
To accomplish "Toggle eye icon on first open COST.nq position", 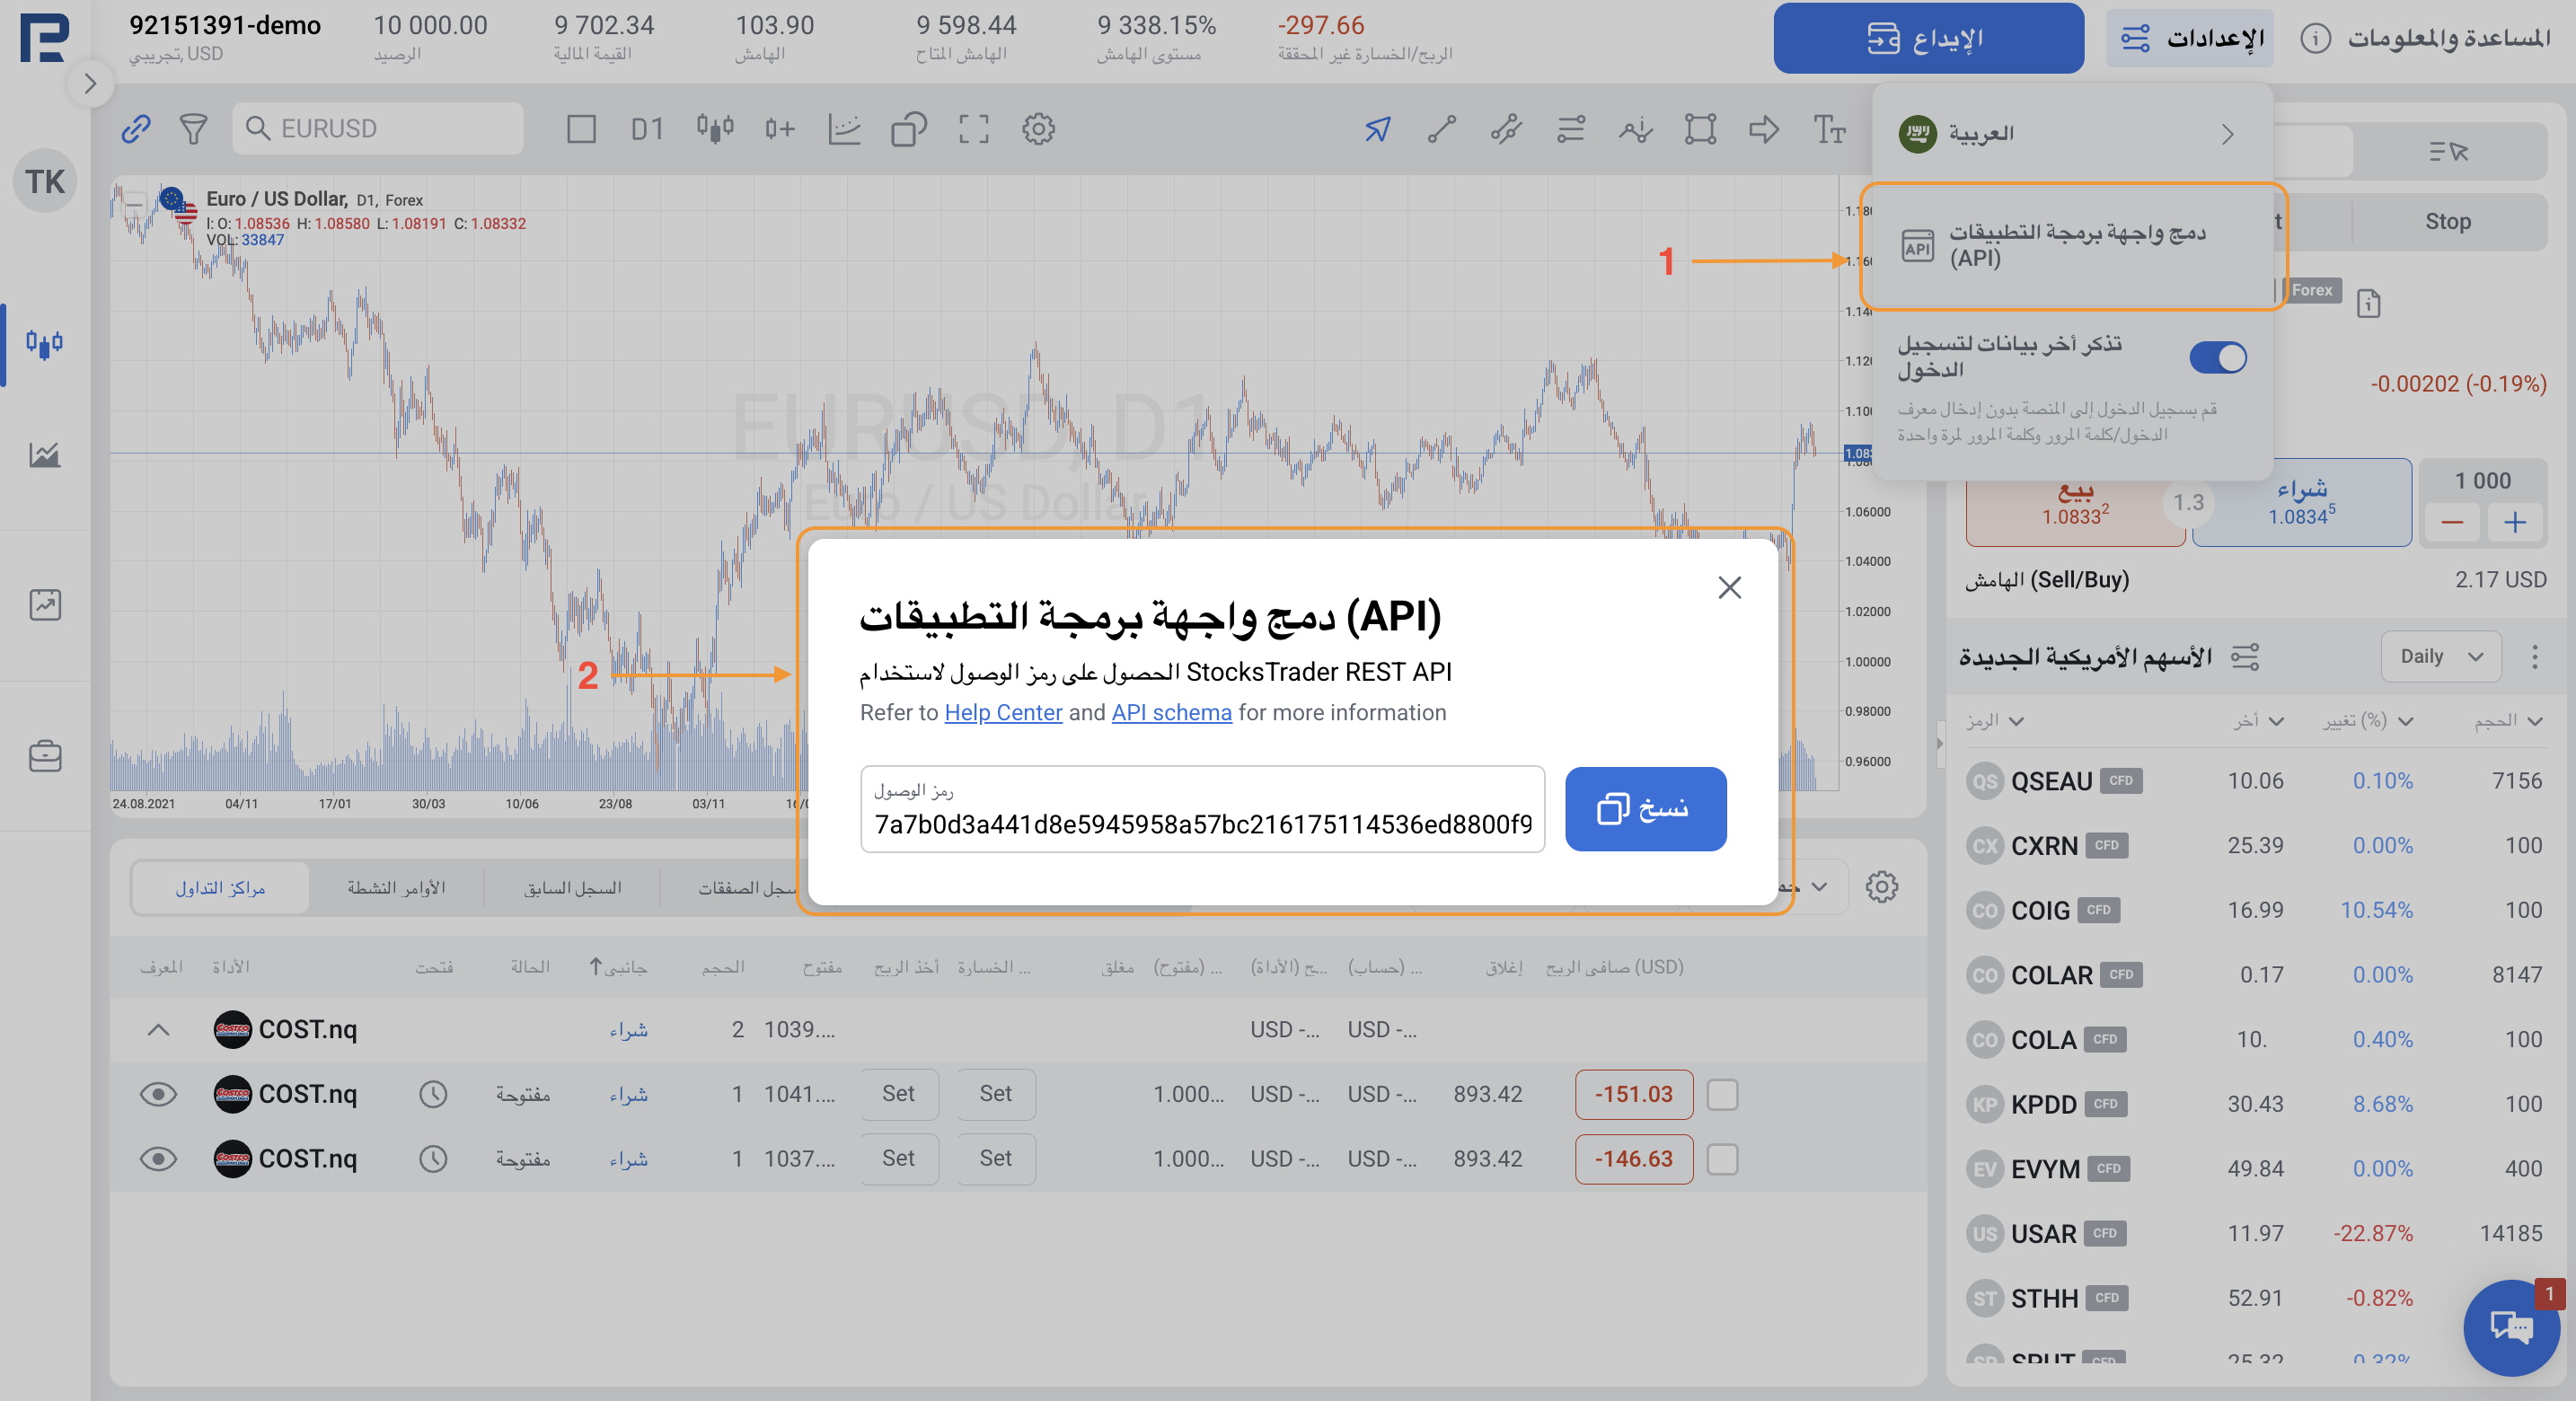I will pyautogui.click(x=158, y=1094).
